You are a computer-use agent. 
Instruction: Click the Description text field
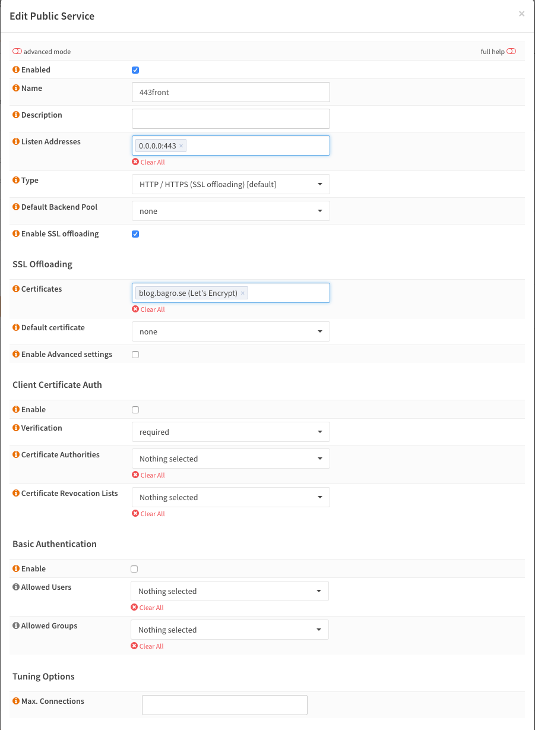click(x=230, y=119)
